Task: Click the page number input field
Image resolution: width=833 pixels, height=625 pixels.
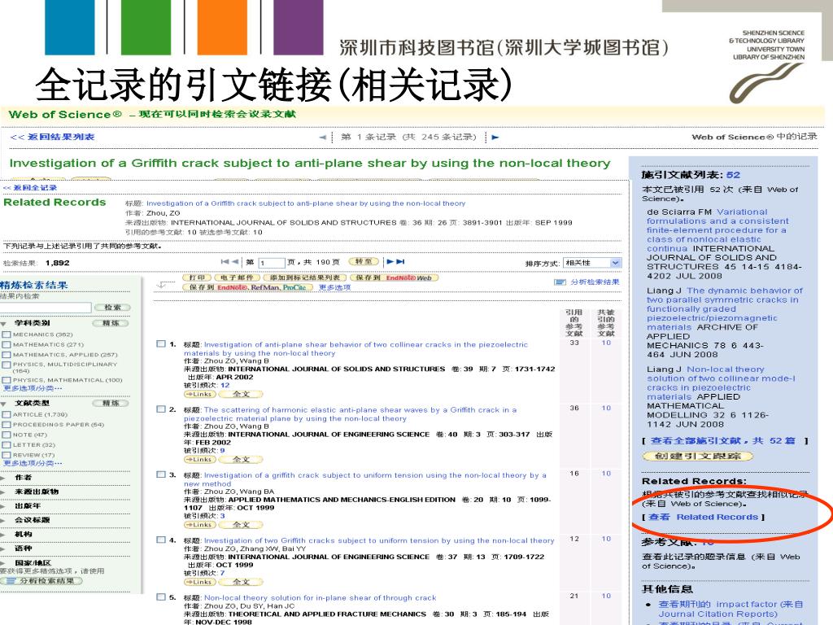Action: coord(272,263)
